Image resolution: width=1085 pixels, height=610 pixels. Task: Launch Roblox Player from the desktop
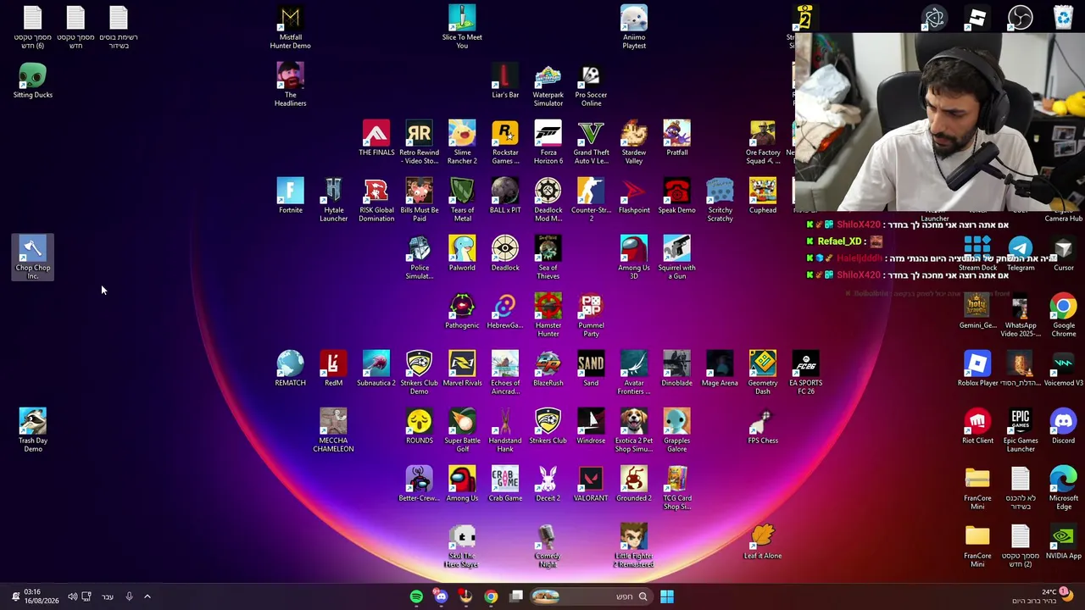977,369
